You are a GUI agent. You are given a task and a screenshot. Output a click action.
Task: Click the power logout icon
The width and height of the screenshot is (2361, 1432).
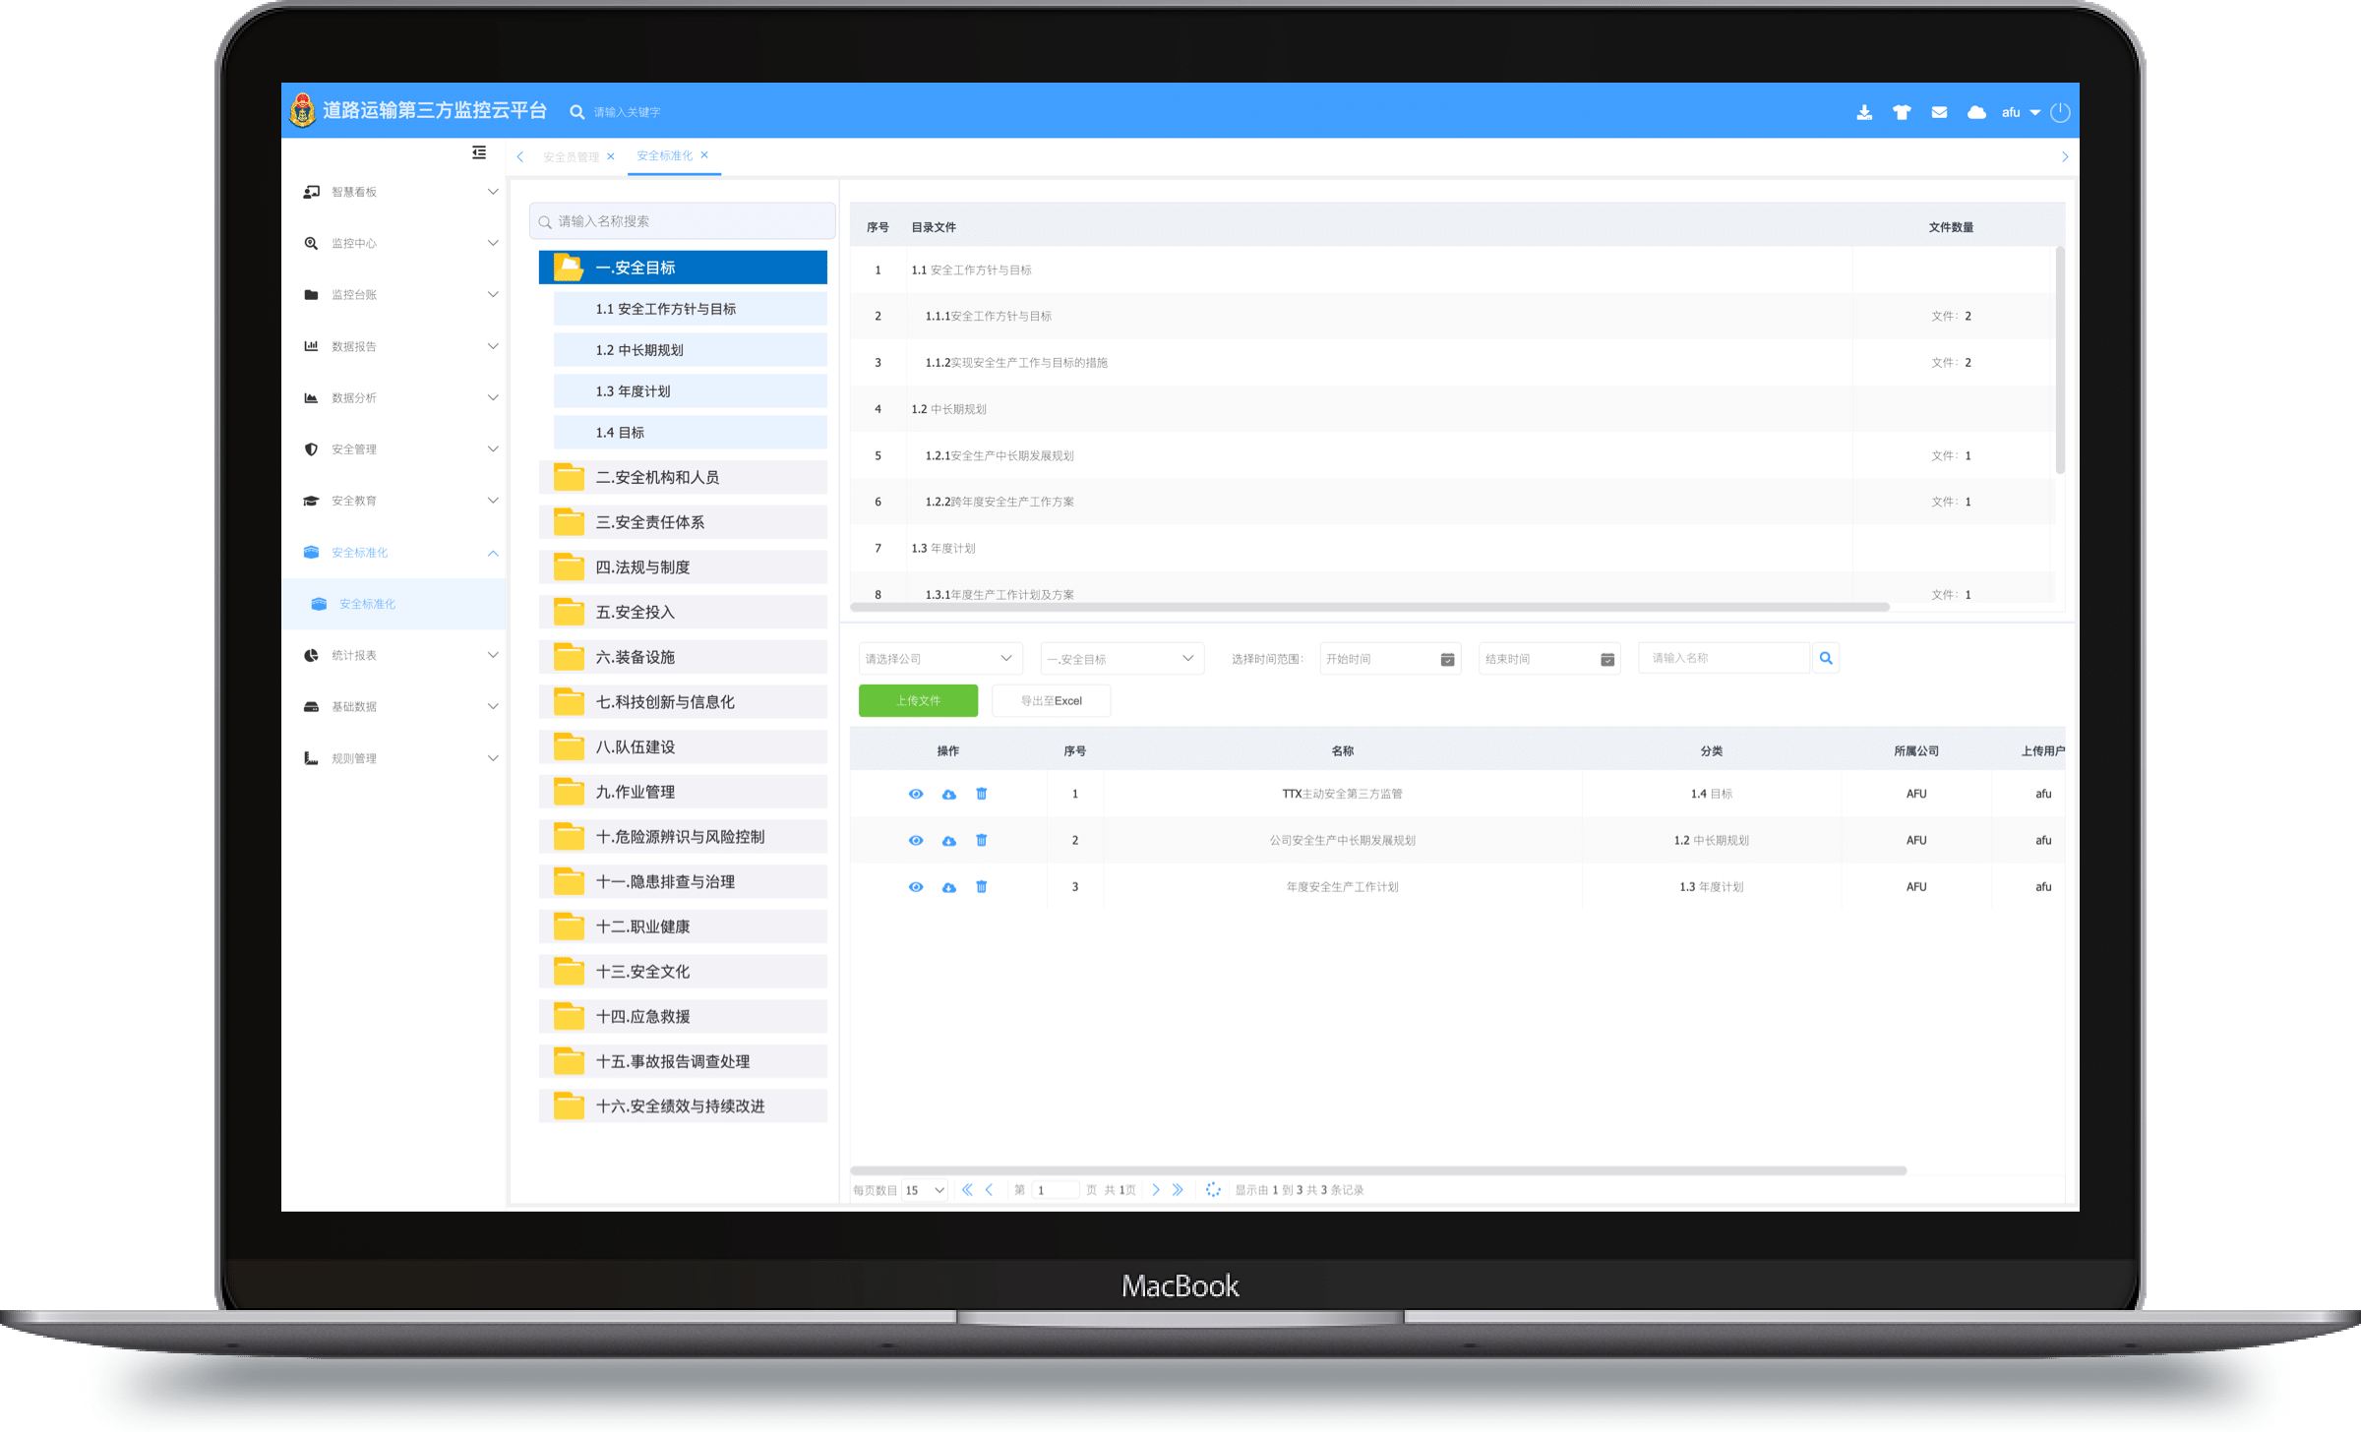tap(2060, 112)
